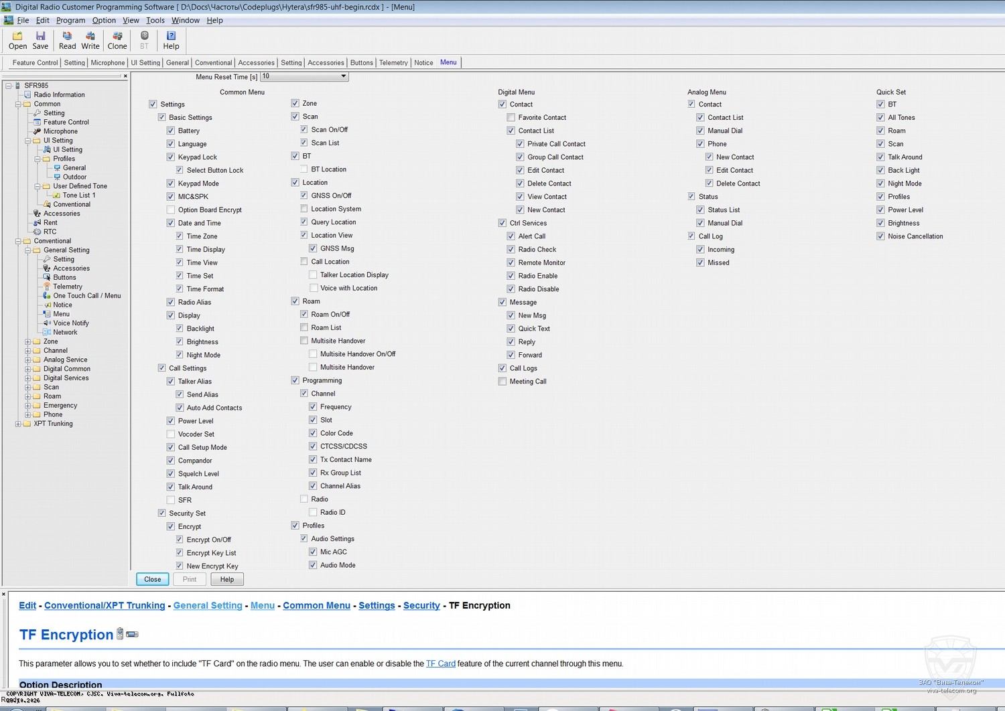Expand the XPT Trunking tree node
This screenshot has height=711, width=1005.
click(x=18, y=424)
